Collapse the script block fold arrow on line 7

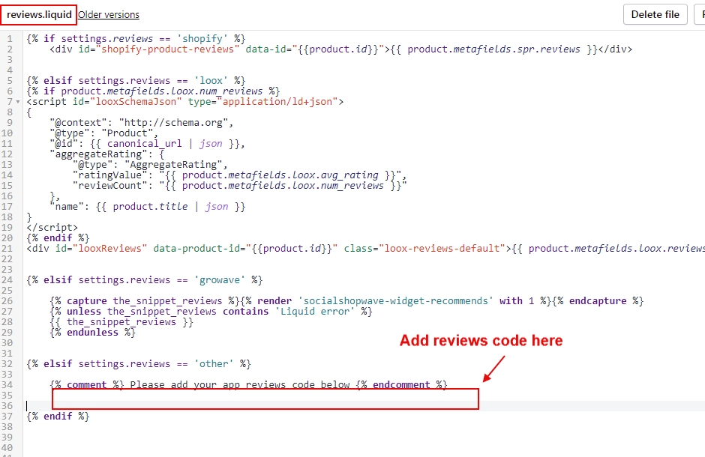[x=18, y=102]
